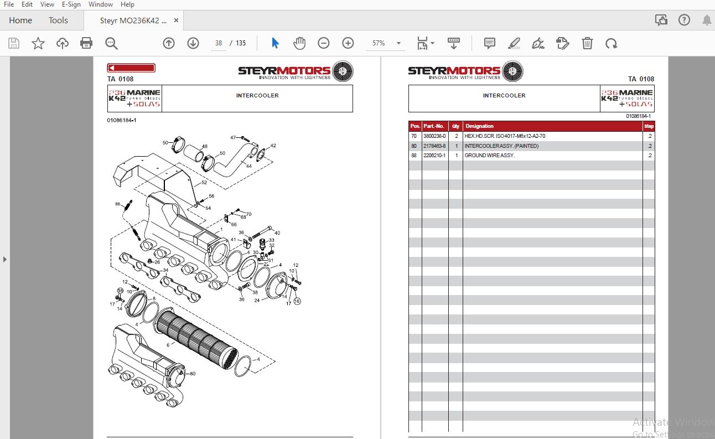Open the Window menu

(101, 4)
